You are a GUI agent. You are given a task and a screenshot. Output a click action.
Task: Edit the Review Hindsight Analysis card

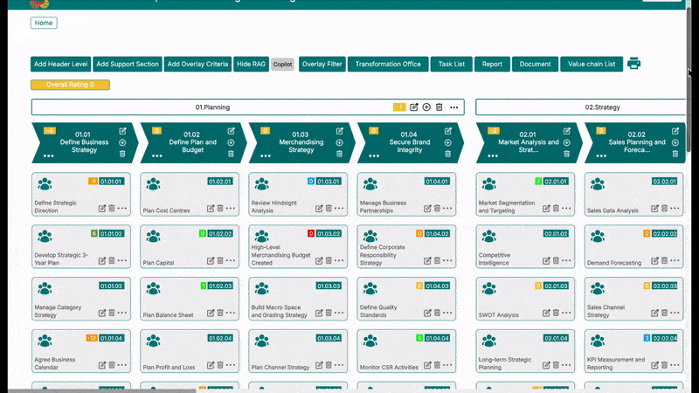click(x=319, y=209)
